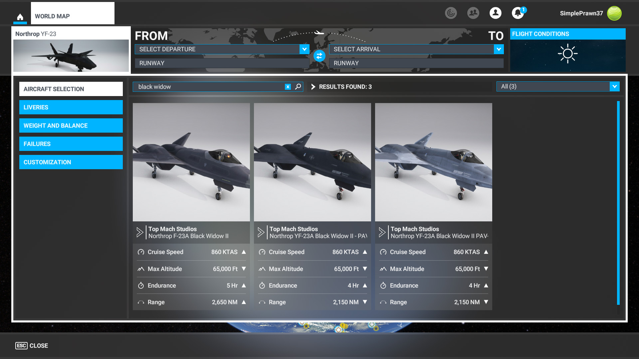The image size is (639, 359).
Task: Open the Customization section
Action: (71, 162)
